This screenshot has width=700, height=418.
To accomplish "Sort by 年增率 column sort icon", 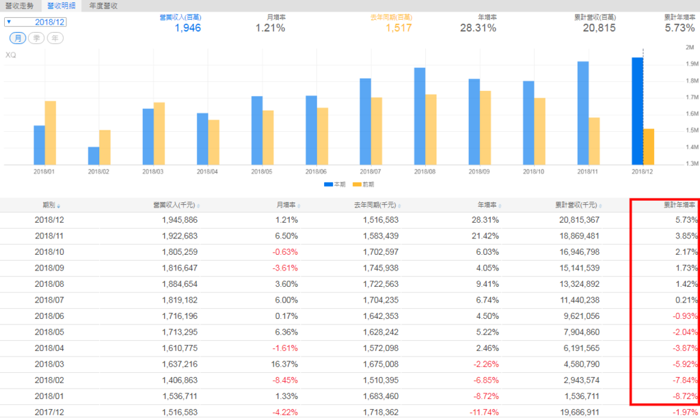I will [500, 206].
